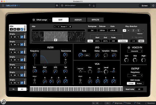This screenshot has height=105, width=156.
Task: Click loop Start 20.8 % field
Action: coord(97,41)
